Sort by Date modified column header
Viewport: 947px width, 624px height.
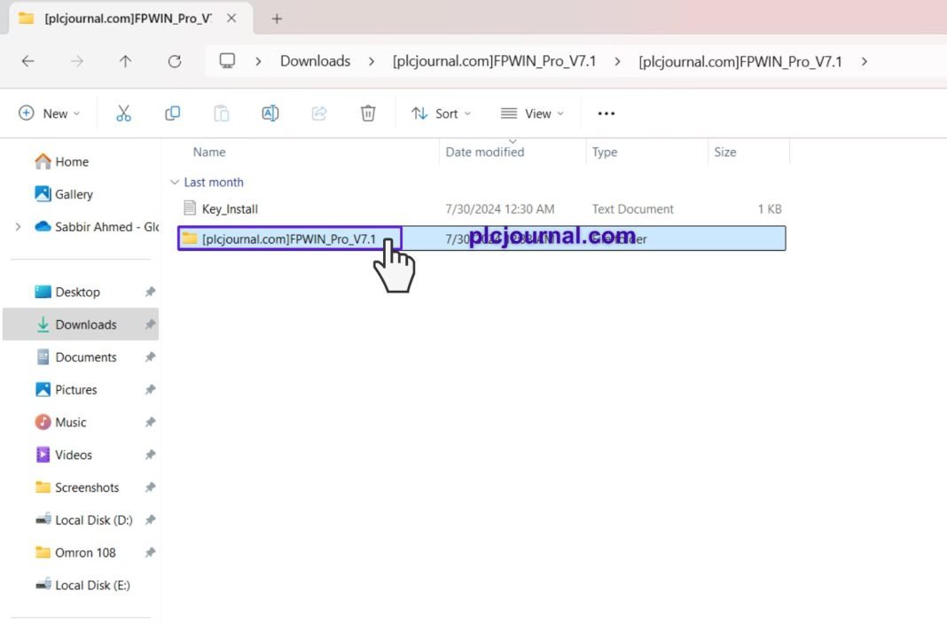tap(484, 152)
